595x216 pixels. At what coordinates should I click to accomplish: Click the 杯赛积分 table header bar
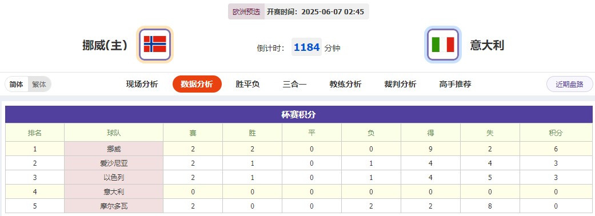[x=298, y=115]
